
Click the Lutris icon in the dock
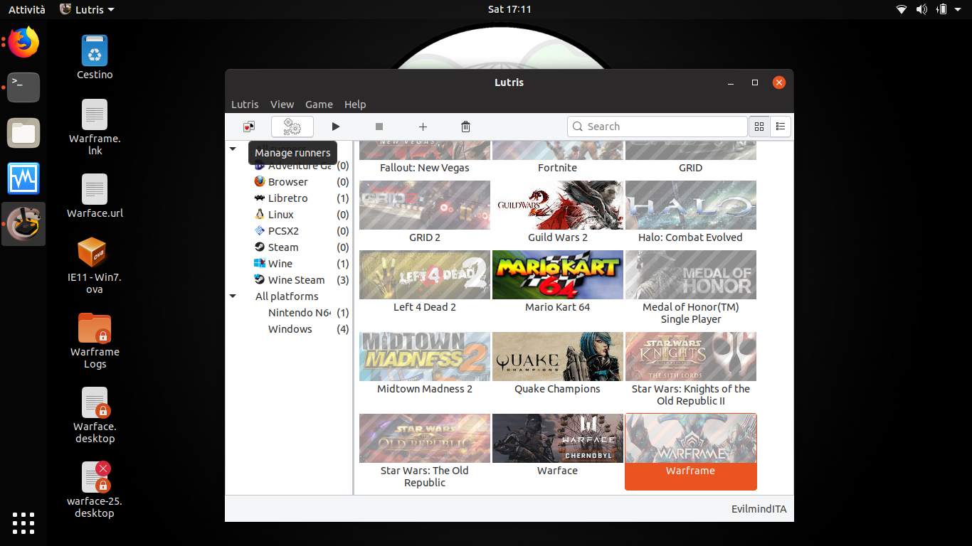coord(23,224)
